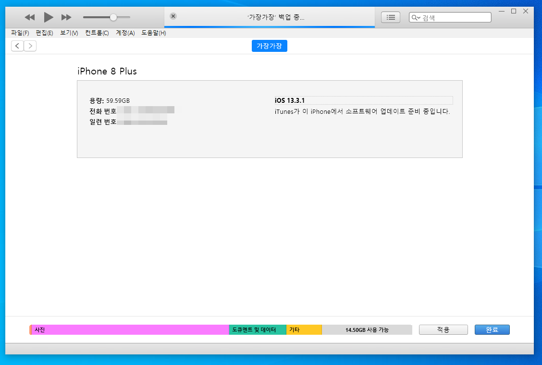Screen dimensions: 542x365
Task: Open the list view icon button
Action: (x=391, y=17)
